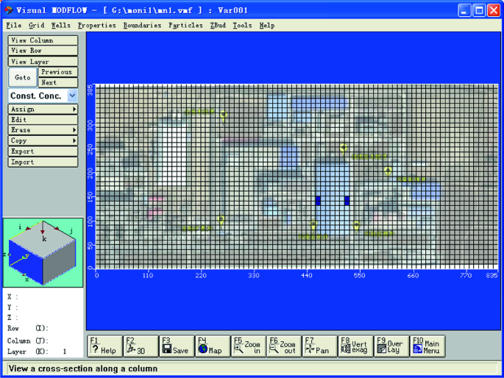The image size is (504, 378).
Task: Click the yellow marker pin at bottom X 260
Action: point(221,221)
